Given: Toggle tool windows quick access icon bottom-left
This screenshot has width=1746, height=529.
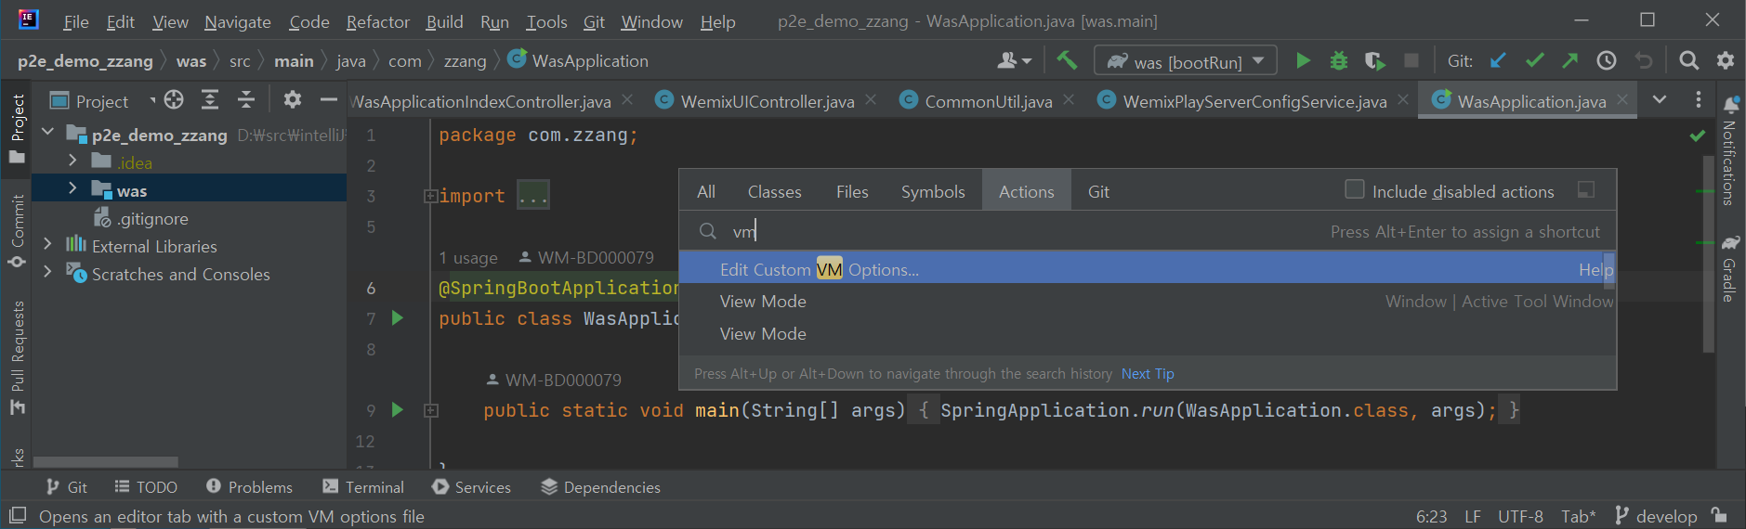Looking at the screenshot, I should pos(17,515).
